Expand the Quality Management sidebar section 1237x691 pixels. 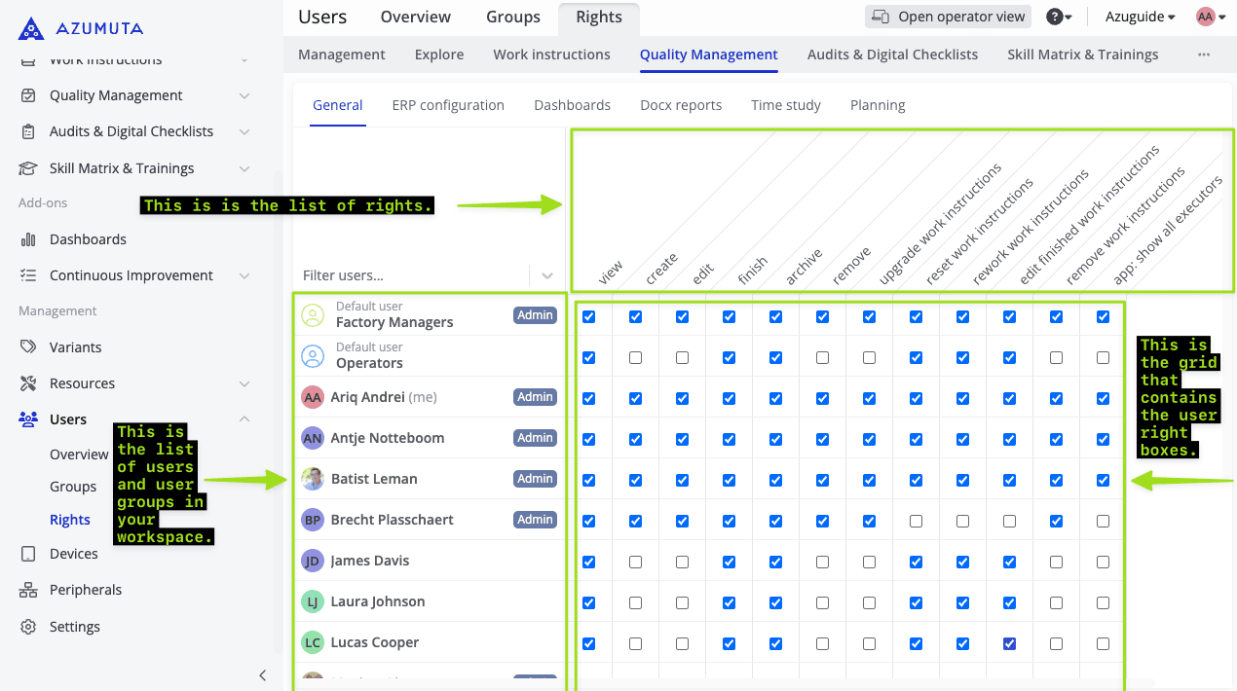coord(244,95)
